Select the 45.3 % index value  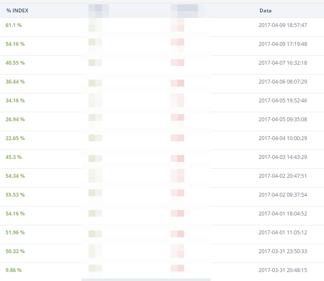click(x=14, y=157)
